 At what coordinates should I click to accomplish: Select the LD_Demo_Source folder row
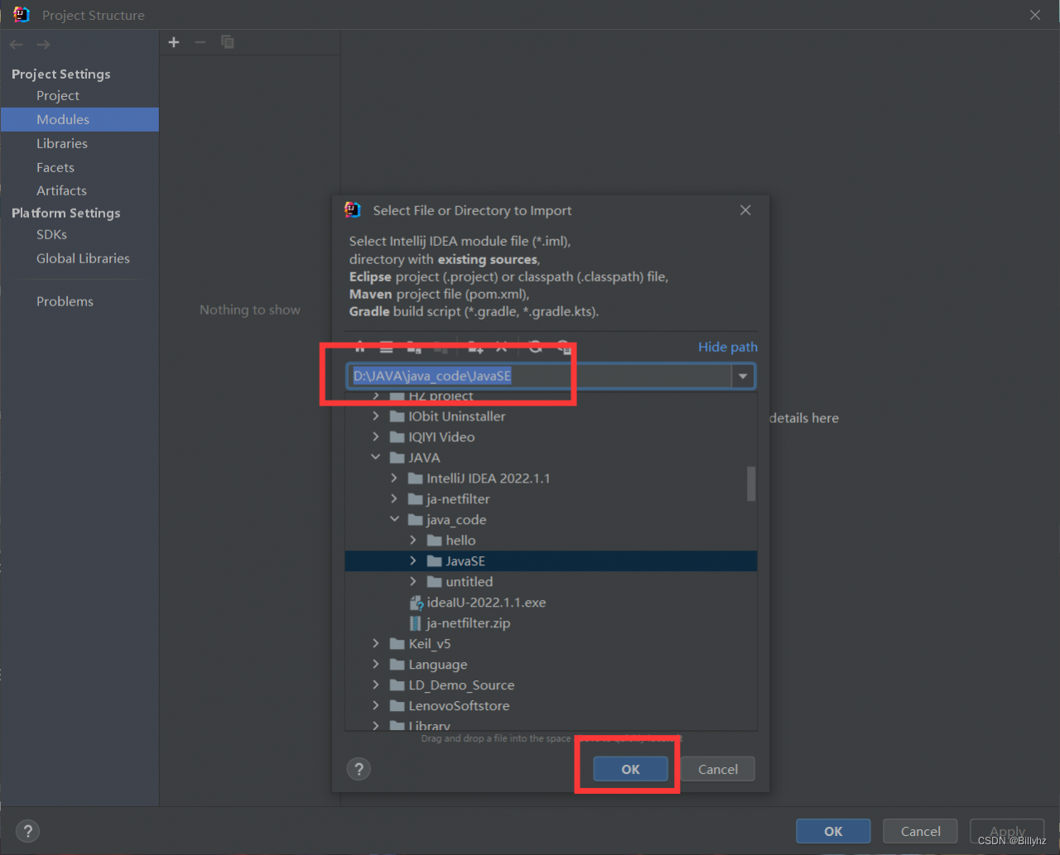coord(551,685)
